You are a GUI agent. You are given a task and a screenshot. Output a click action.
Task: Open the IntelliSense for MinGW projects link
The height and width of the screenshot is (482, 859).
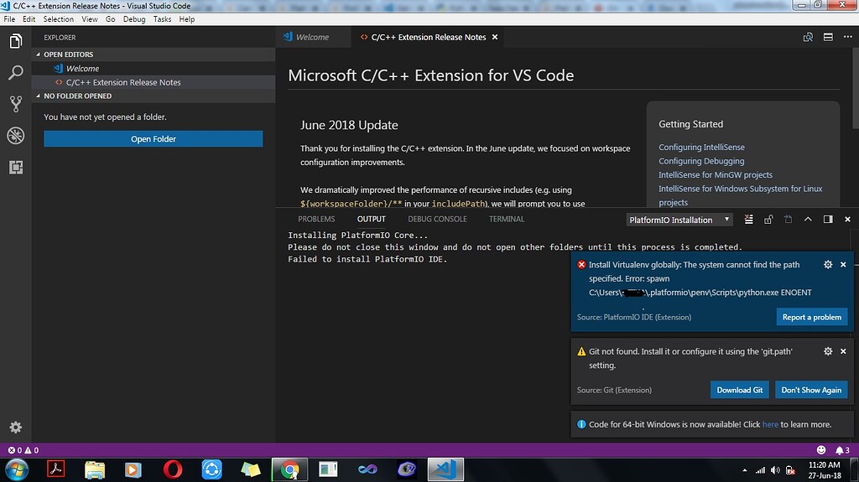[x=716, y=174]
